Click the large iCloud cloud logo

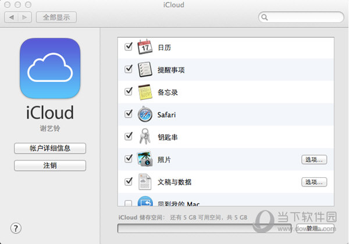(50, 68)
